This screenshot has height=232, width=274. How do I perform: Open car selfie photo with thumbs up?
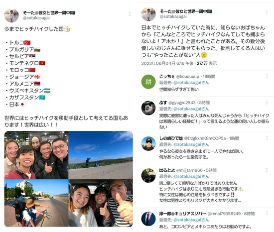(101, 203)
